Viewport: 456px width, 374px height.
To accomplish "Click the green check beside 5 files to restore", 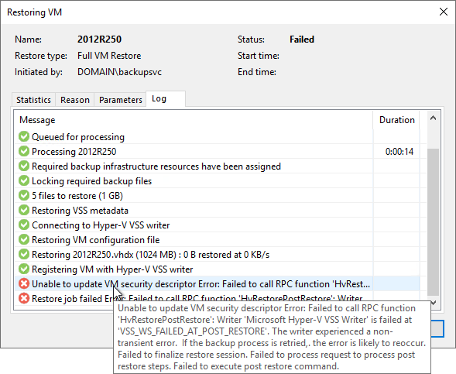I will click(x=24, y=195).
